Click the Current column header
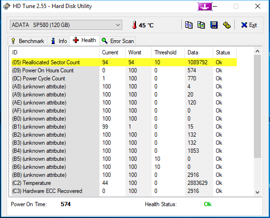Image resolution: width=270 pixels, height=218 pixels. click(112, 52)
